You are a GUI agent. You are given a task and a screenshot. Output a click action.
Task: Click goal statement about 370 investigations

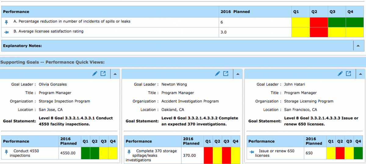point(200,121)
